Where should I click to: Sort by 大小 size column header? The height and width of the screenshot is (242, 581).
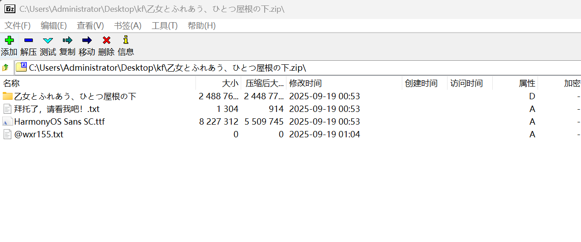(230, 83)
